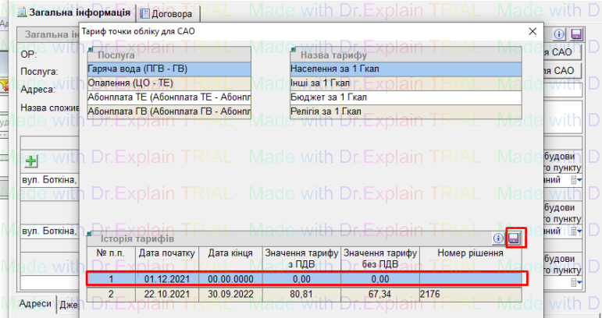Image resolution: width=602 pixels, height=318 pixels.
Task: Click the info icon in Історія тарифів
Action: point(499,239)
